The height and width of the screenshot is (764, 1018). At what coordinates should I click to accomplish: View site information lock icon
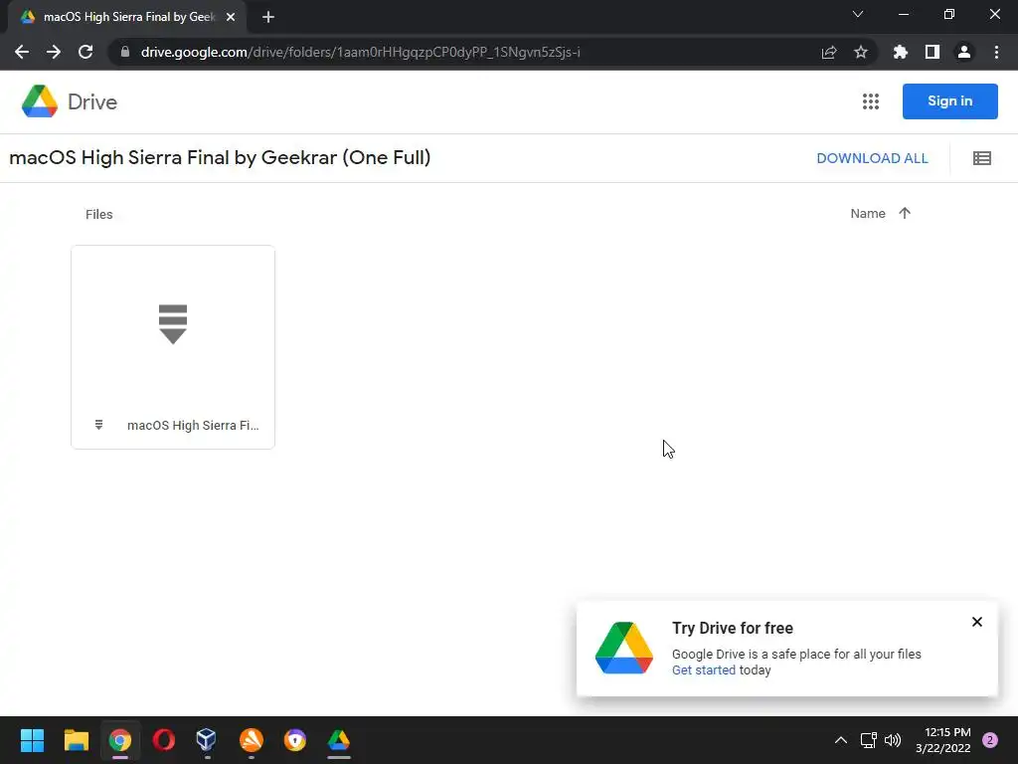(x=124, y=52)
